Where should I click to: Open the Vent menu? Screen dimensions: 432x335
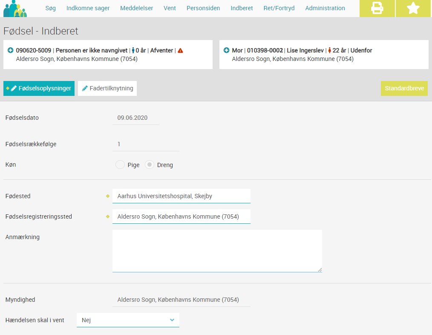170,8
